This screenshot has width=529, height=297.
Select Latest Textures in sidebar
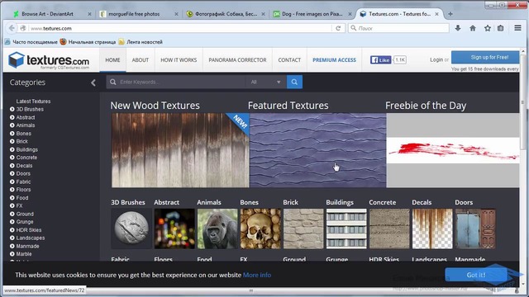click(33, 101)
